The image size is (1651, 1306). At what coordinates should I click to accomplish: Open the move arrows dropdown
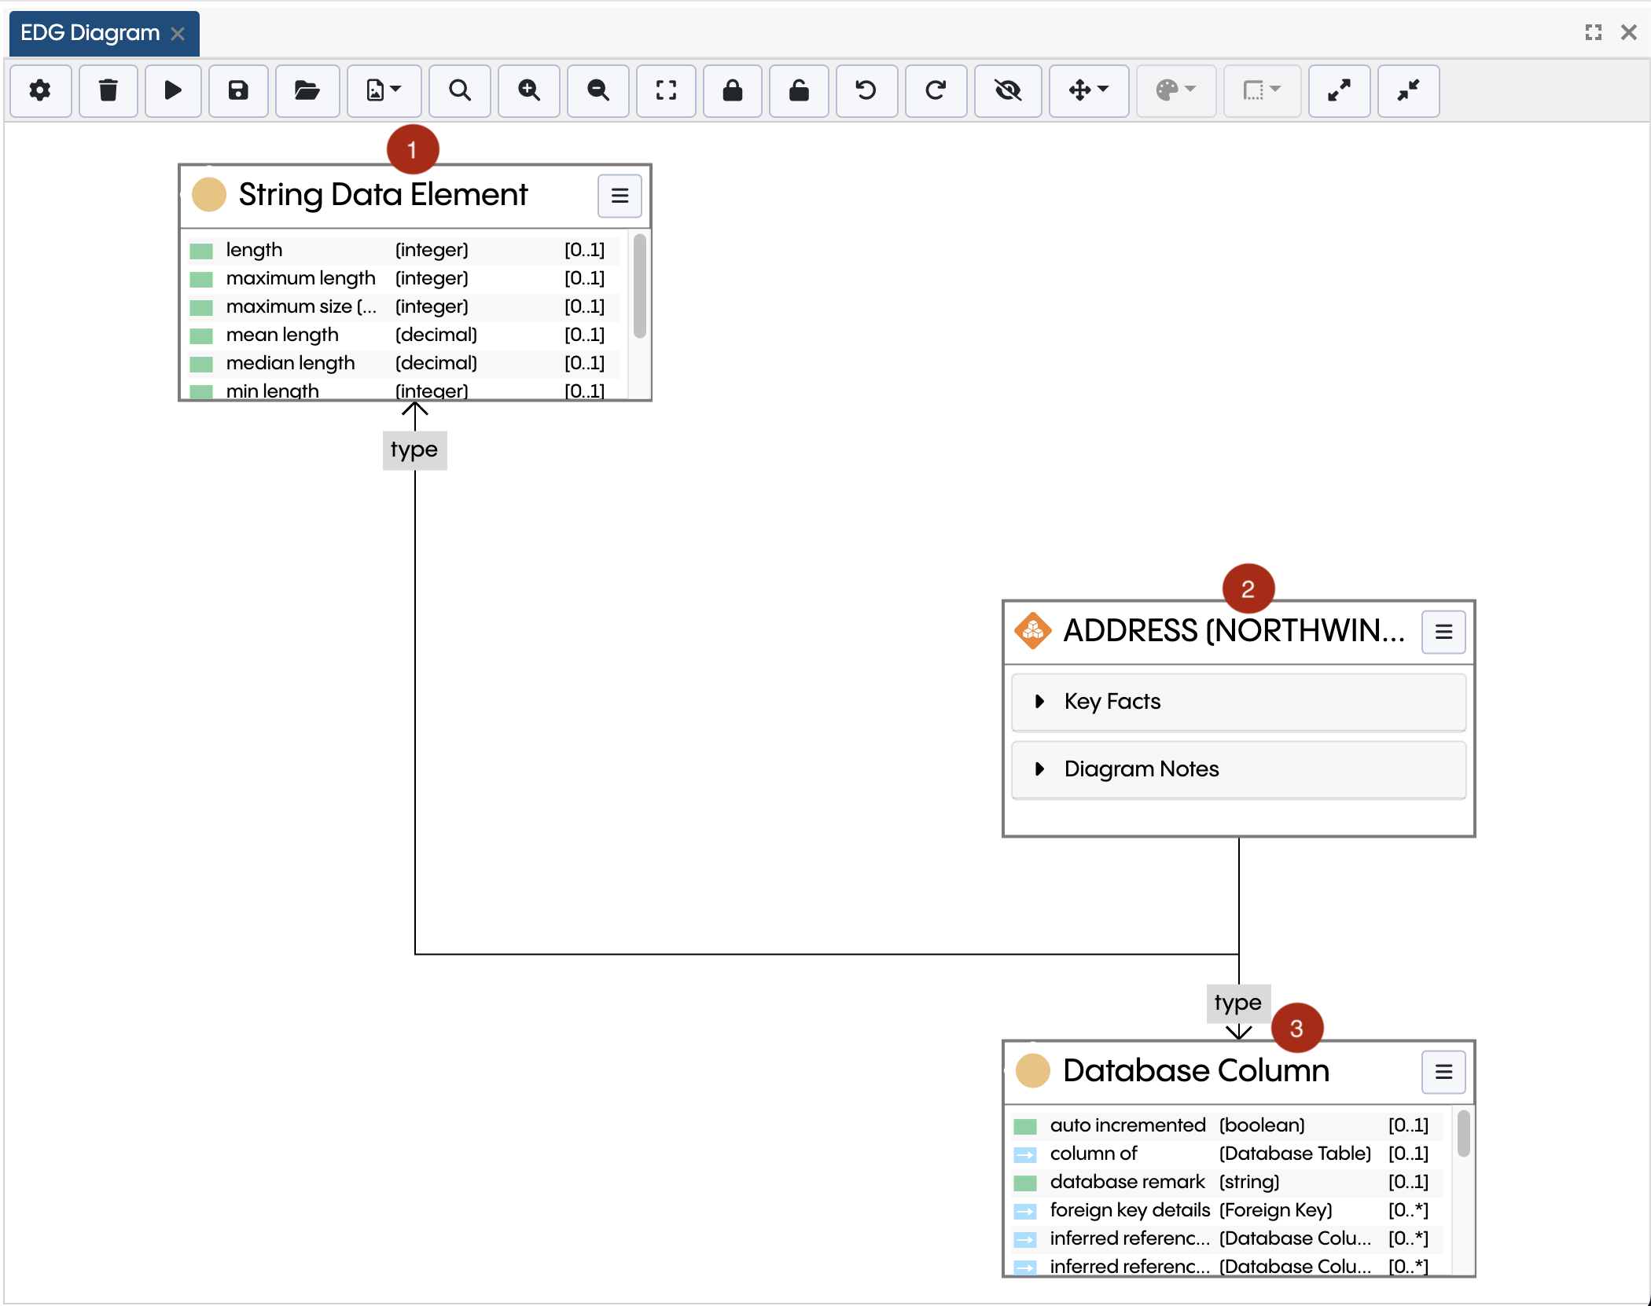point(1089,90)
